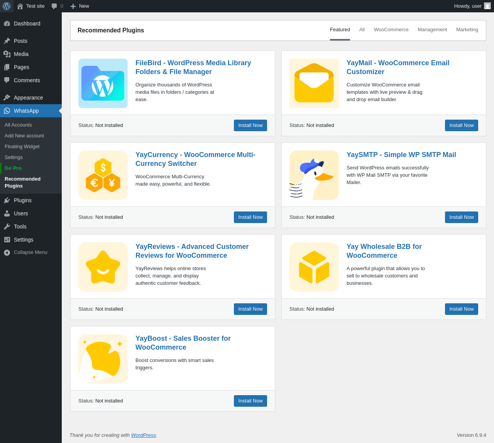Open the New content menu in admin bar
494x443 pixels.
pyautogui.click(x=80, y=6)
